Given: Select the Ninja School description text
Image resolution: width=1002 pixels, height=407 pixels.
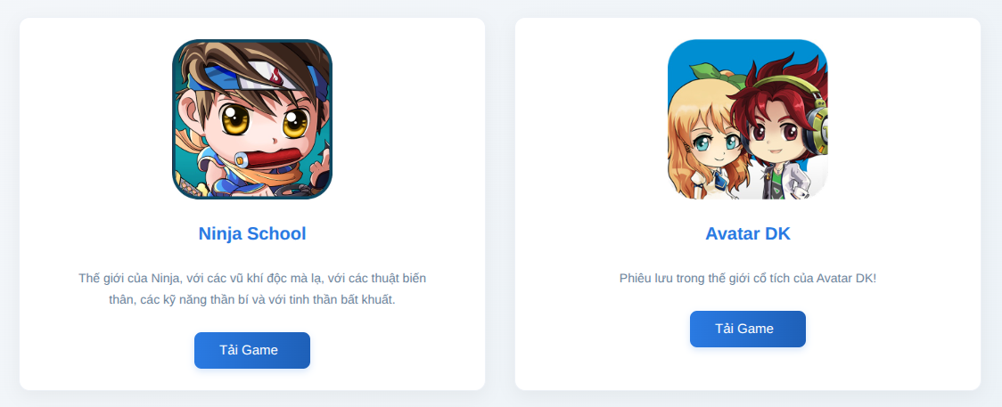Looking at the screenshot, I should click(x=252, y=289).
